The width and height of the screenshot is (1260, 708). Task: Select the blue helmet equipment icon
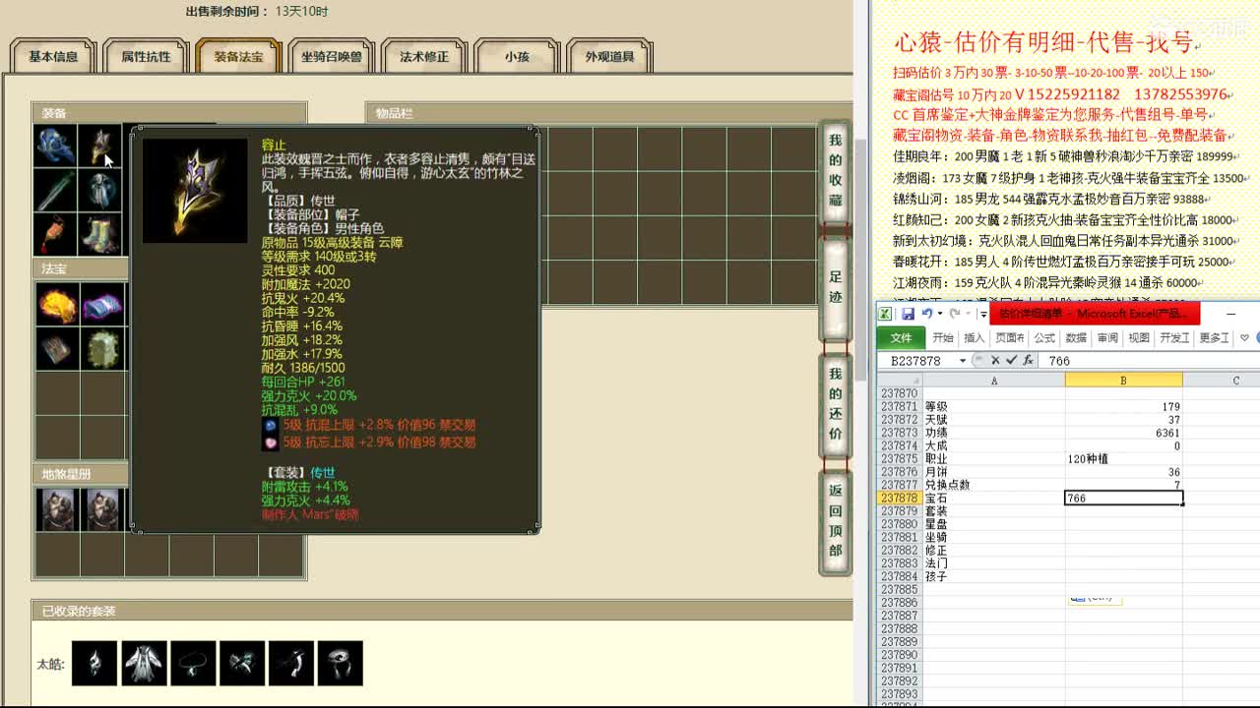[56, 146]
